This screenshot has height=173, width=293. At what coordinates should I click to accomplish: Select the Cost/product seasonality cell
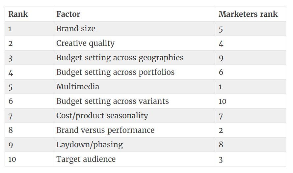102,116
